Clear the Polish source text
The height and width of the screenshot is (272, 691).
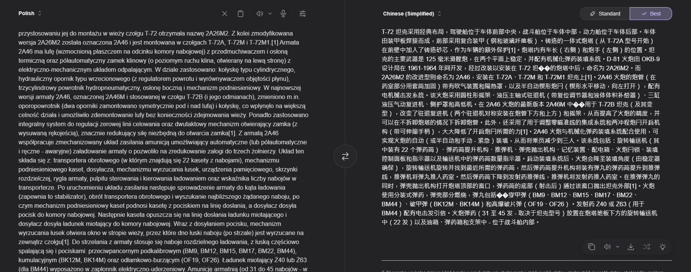coord(225,14)
